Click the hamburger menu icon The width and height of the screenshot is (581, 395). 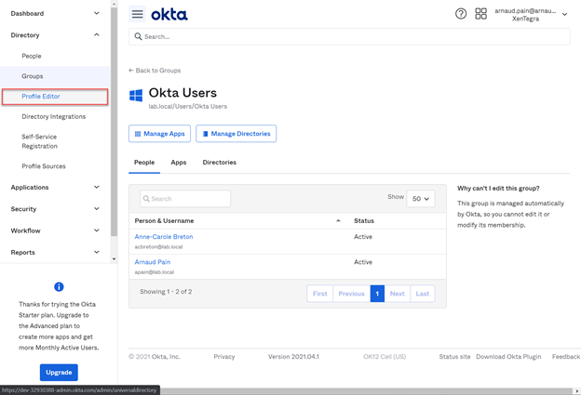[x=137, y=14]
